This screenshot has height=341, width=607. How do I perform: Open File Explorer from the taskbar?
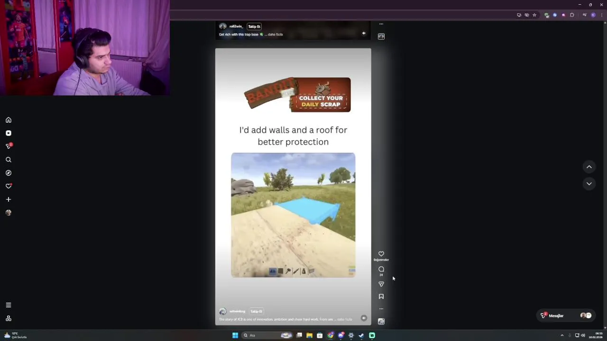click(309, 335)
